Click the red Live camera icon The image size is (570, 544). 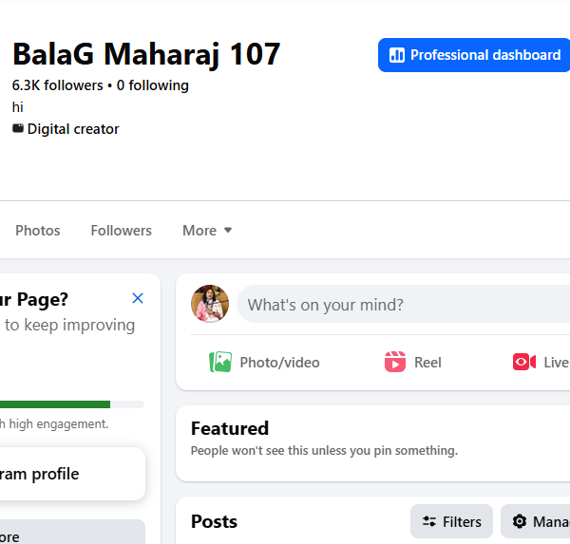(x=524, y=362)
